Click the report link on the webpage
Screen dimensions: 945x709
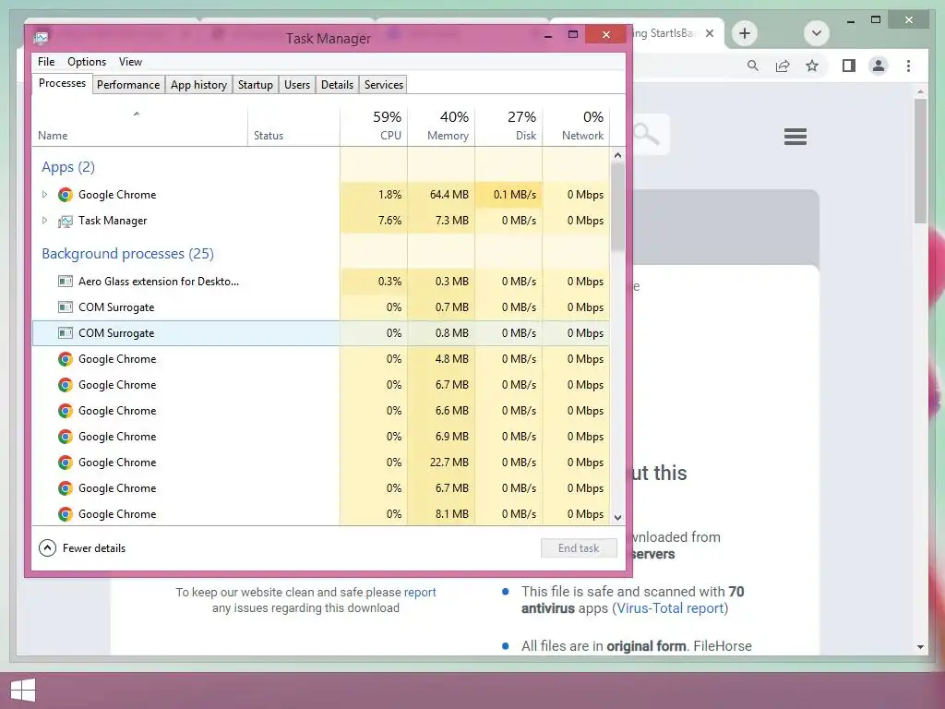click(x=420, y=592)
